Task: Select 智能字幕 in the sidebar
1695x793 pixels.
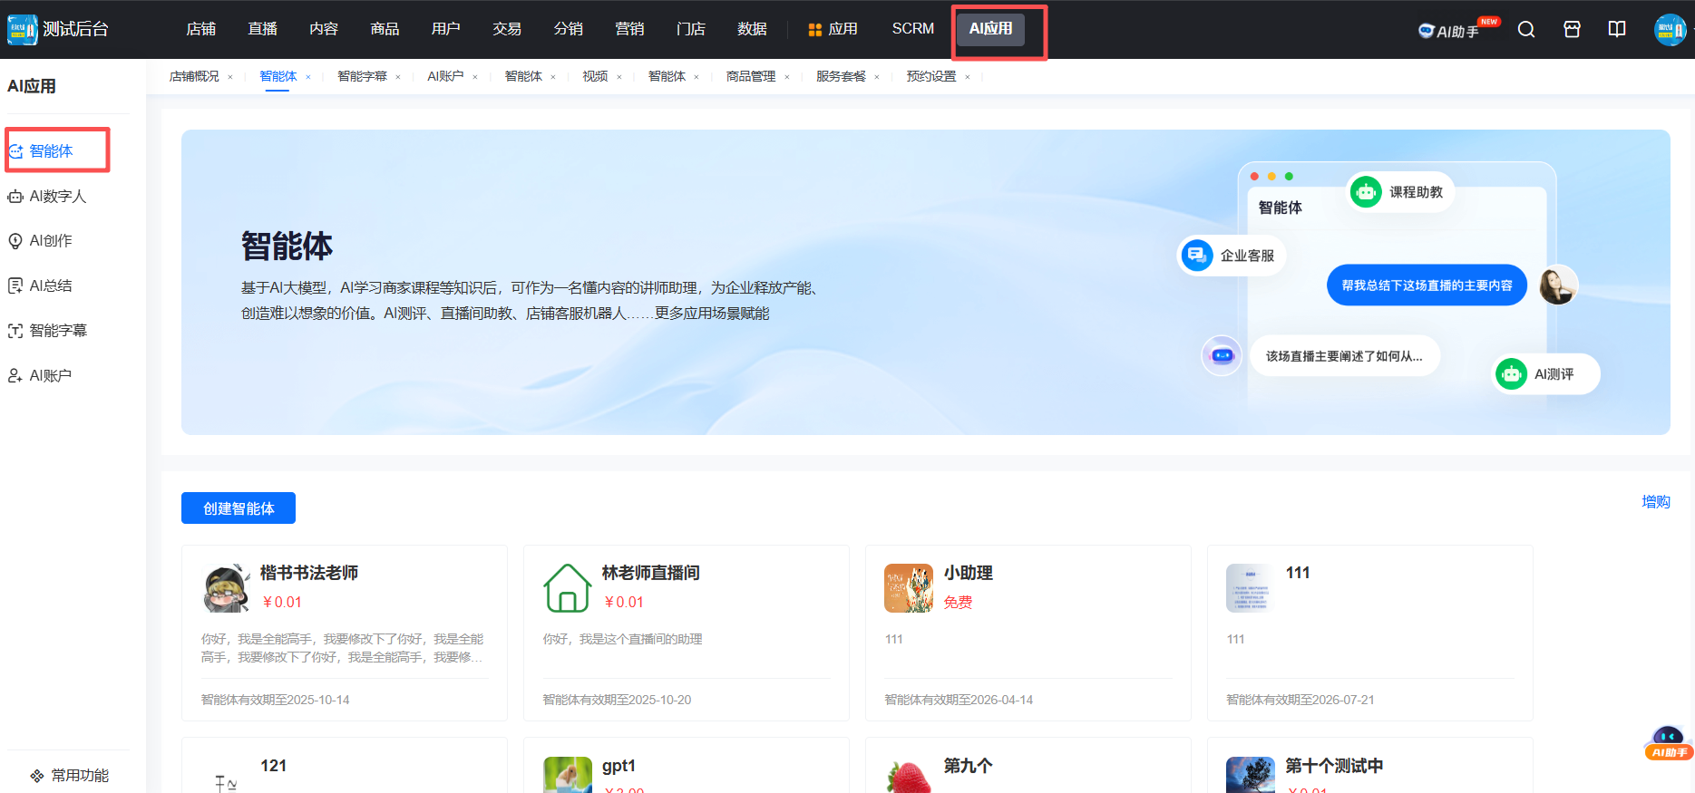Action: [x=57, y=331]
